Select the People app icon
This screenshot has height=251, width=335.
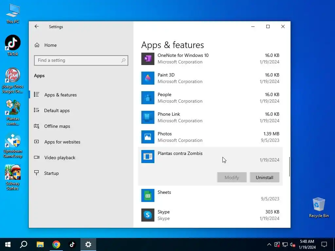point(148,98)
